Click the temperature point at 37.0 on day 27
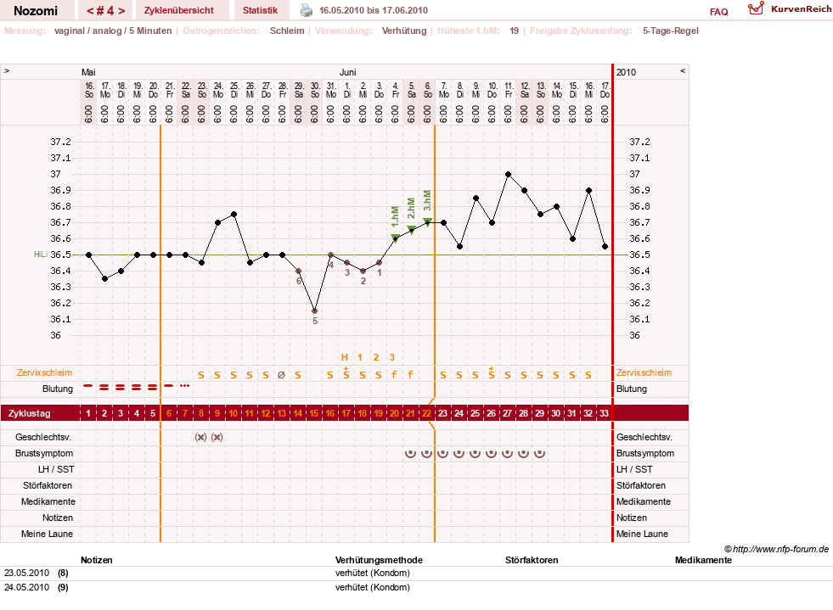Viewport: 833px width, 610px height. [509, 174]
